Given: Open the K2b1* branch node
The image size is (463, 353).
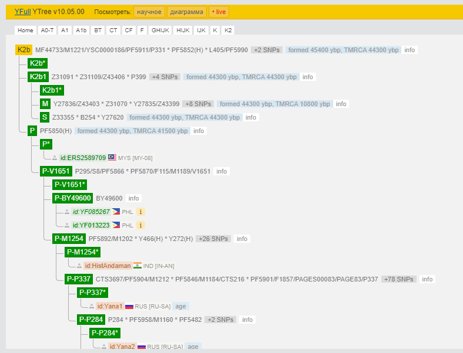Looking at the screenshot, I should point(52,90).
